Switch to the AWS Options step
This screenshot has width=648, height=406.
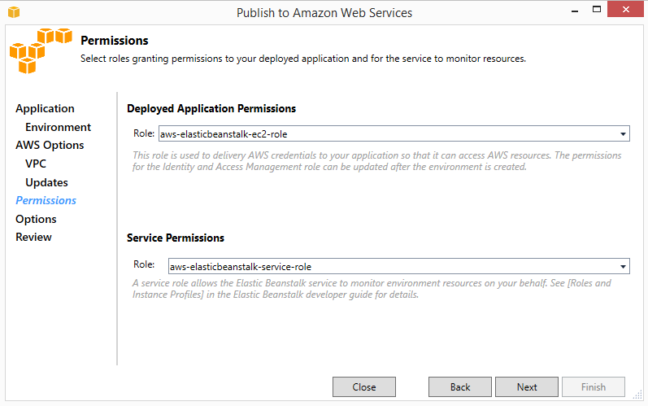tap(50, 146)
